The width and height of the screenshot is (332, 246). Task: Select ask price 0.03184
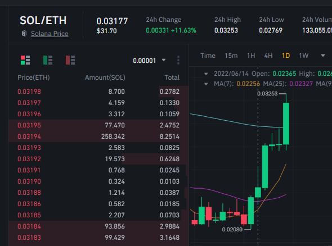click(x=29, y=226)
